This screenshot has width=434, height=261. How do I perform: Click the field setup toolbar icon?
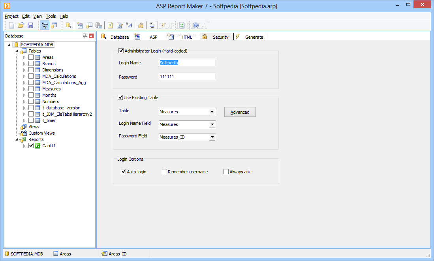coord(99,25)
